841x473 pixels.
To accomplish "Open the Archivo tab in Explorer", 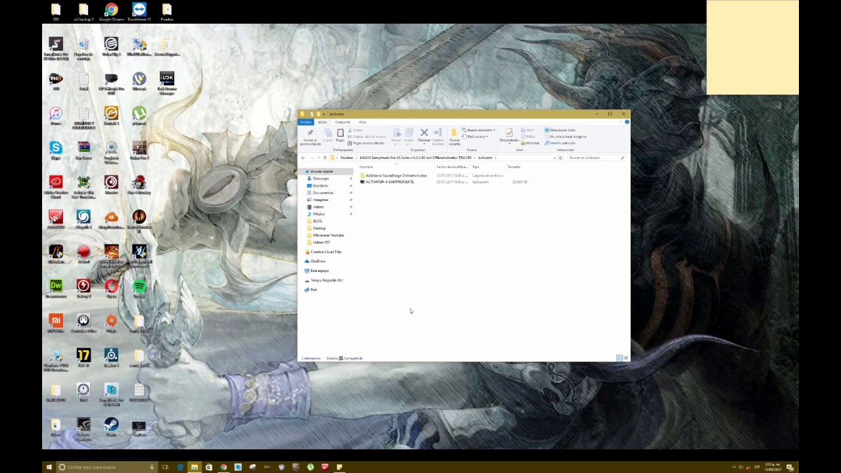I will (x=305, y=122).
